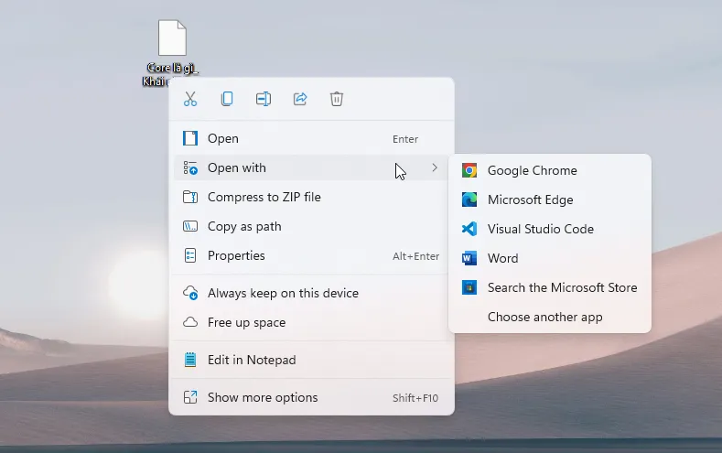Open the file with Microsoft Edge
Image resolution: width=722 pixels, height=453 pixels.
coord(550,200)
